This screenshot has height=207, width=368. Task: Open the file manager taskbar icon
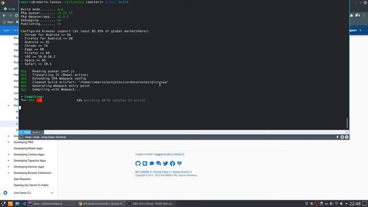pos(17,204)
